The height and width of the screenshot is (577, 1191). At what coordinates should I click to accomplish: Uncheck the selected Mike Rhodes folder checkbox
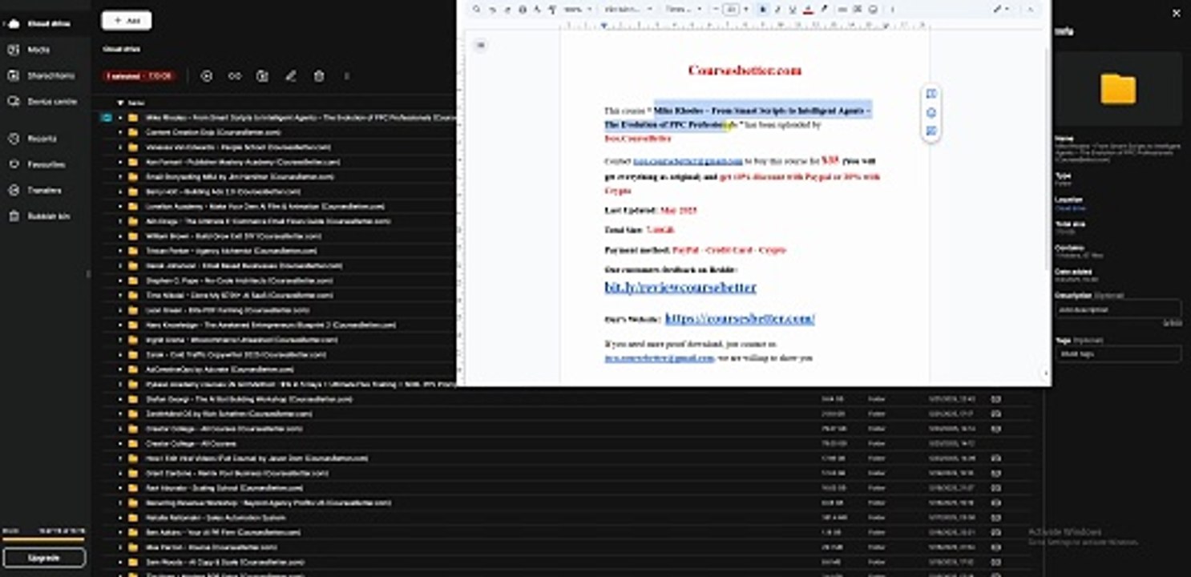tap(106, 117)
